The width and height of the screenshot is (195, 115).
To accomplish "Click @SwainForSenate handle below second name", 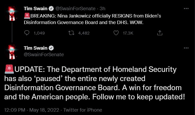I will point(44,55).
